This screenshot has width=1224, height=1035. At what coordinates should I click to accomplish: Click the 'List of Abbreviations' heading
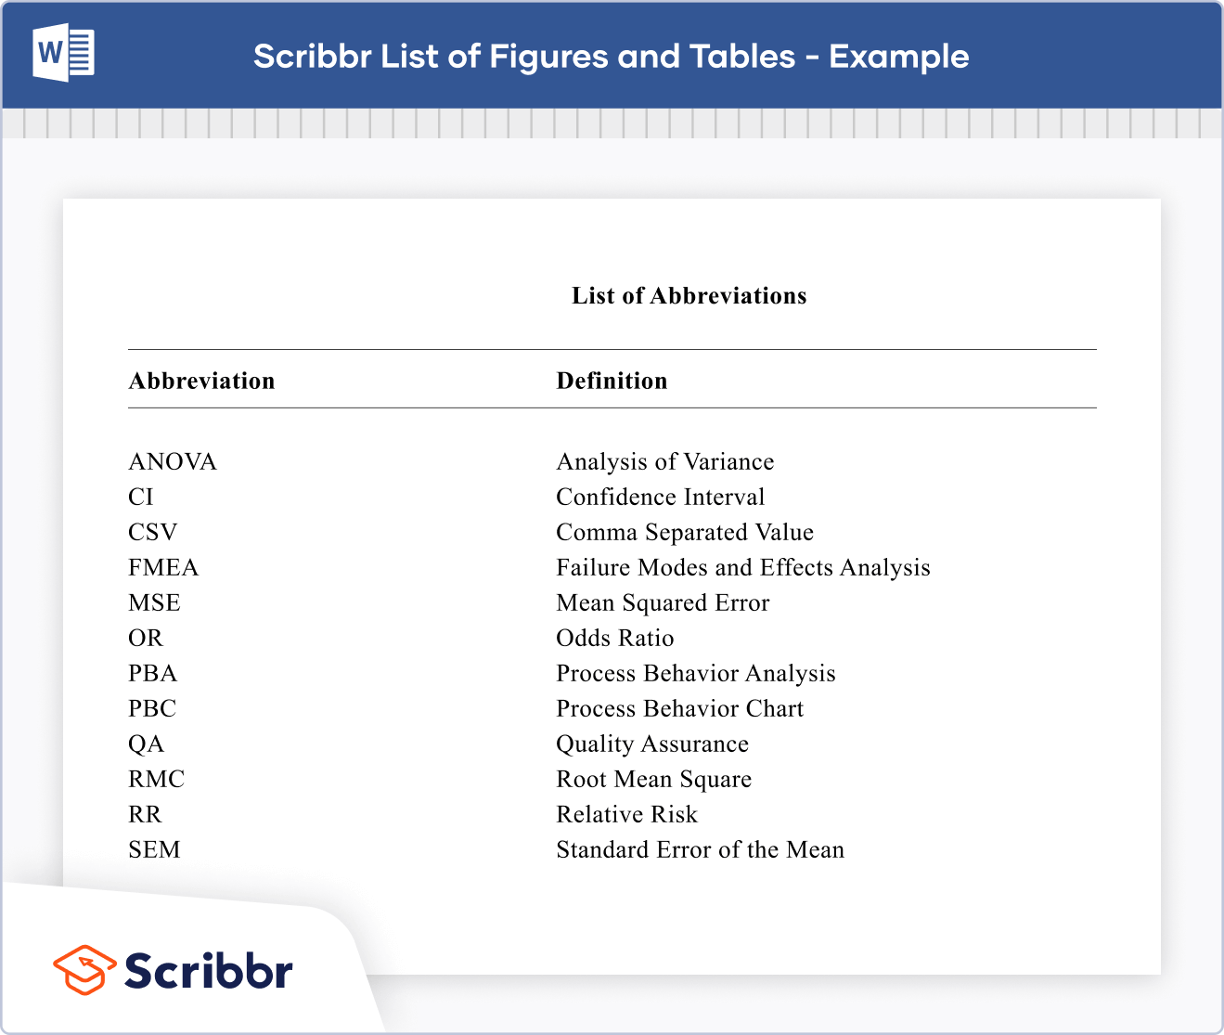[689, 296]
